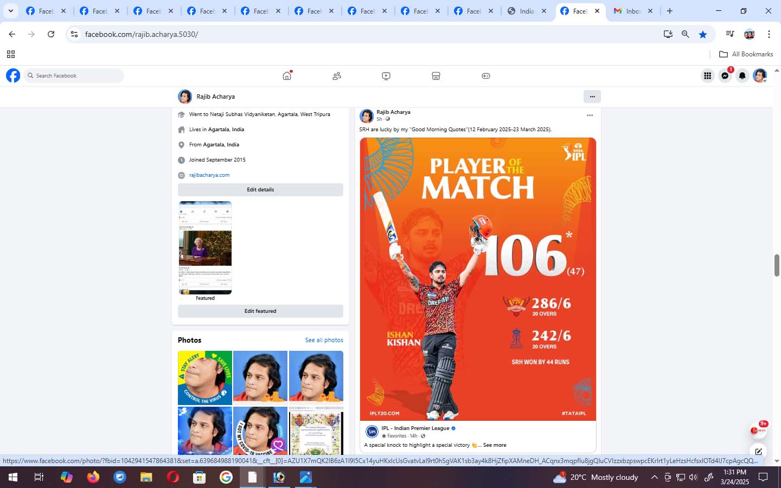The height and width of the screenshot is (488, 781).
Task: Open the Player of the Match image
Action: [x=478, y=279]
